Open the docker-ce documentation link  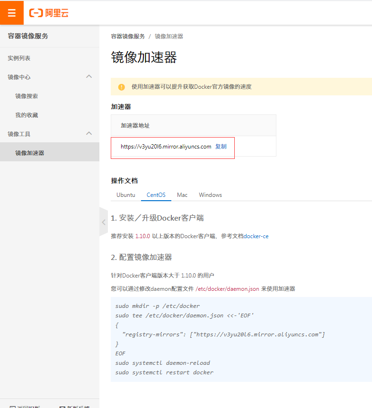(x=256, y=236)
